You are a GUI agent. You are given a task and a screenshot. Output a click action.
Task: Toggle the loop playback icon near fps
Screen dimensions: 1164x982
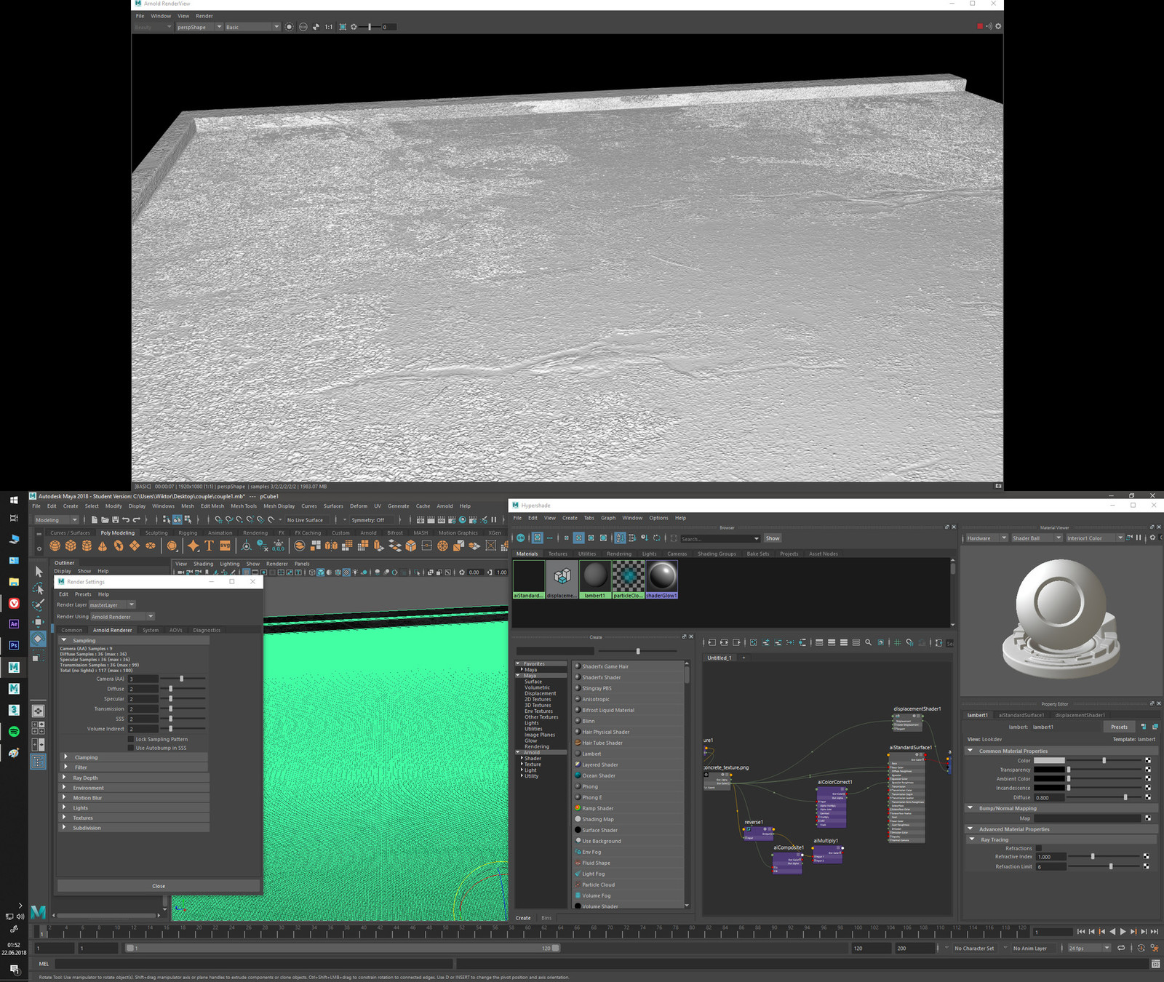(1121, 948)
